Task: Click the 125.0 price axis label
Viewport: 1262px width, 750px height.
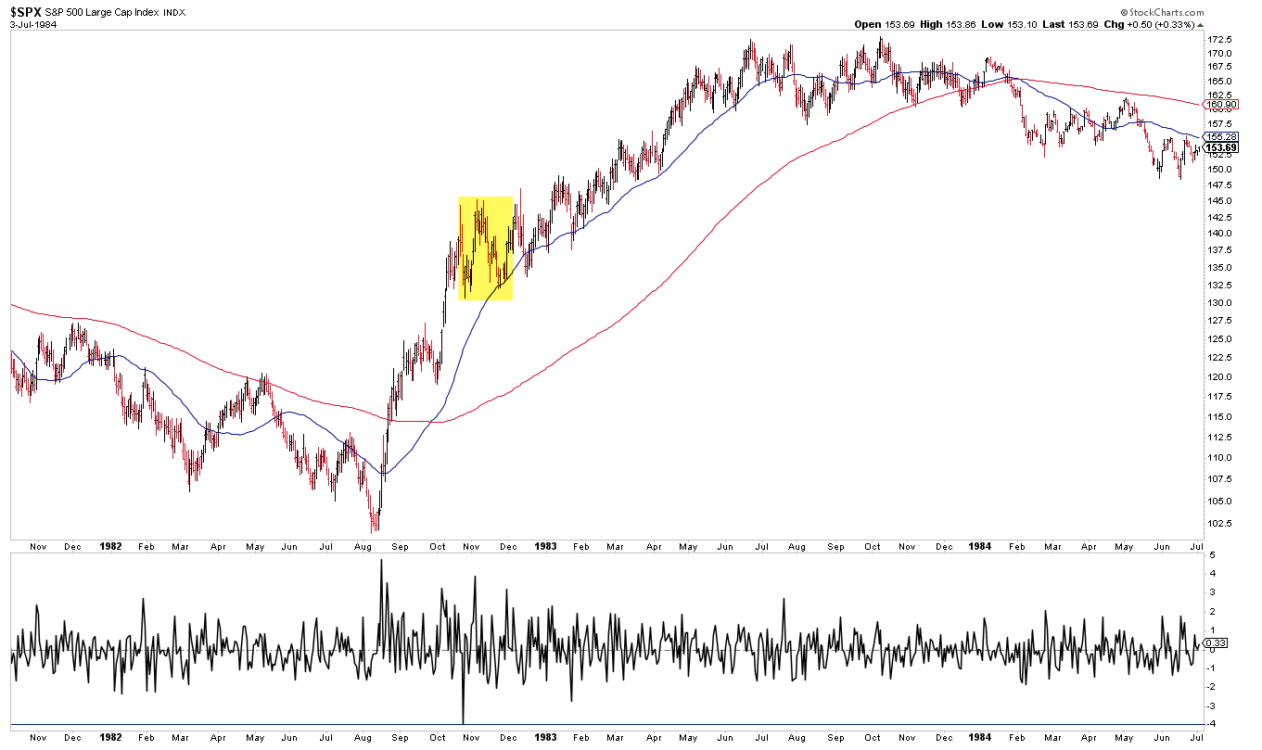Action: click(1221, 339)
